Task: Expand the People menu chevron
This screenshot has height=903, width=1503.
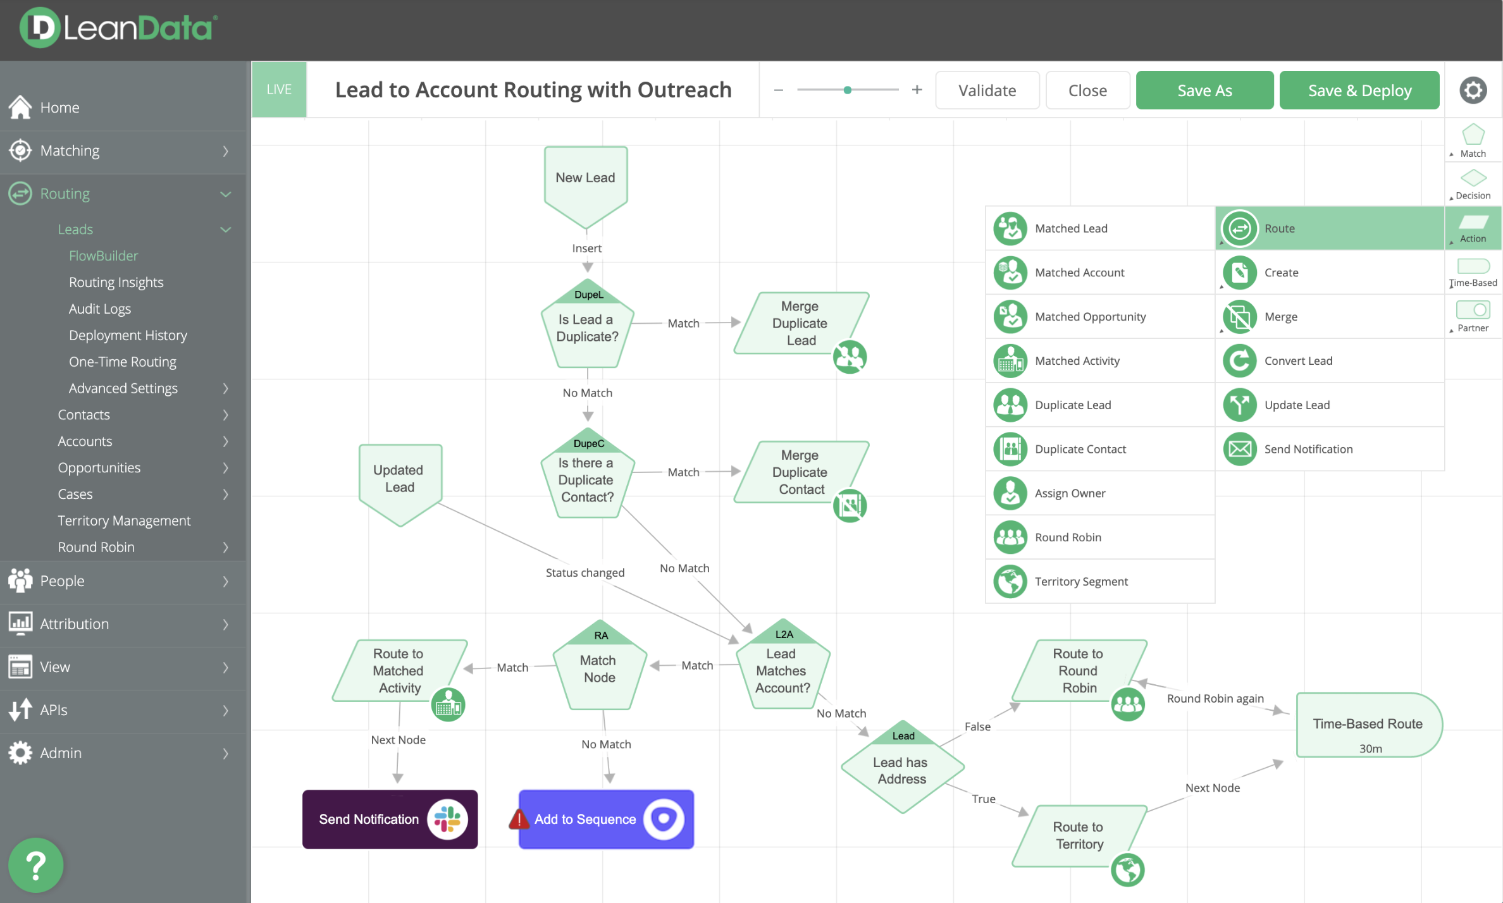Action: pos(226,581)
